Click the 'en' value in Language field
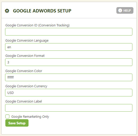This screenshot has width=138, height=136. pos(9,47)
